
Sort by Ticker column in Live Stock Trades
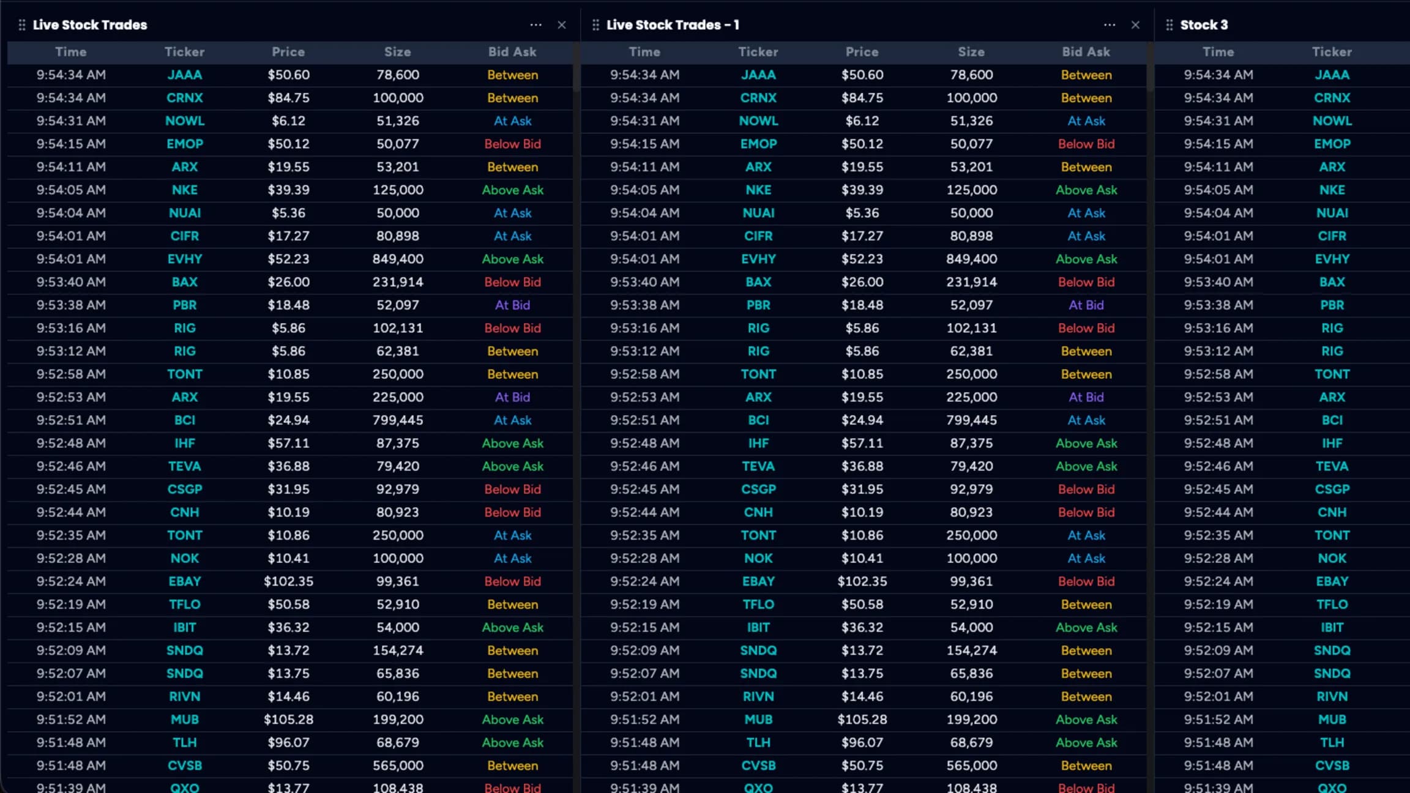point(185,52)
